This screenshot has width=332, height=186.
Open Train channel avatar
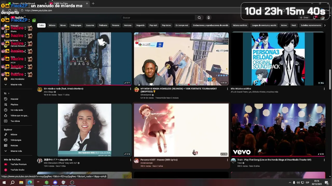pyautogui.click(x=233, y=161)
